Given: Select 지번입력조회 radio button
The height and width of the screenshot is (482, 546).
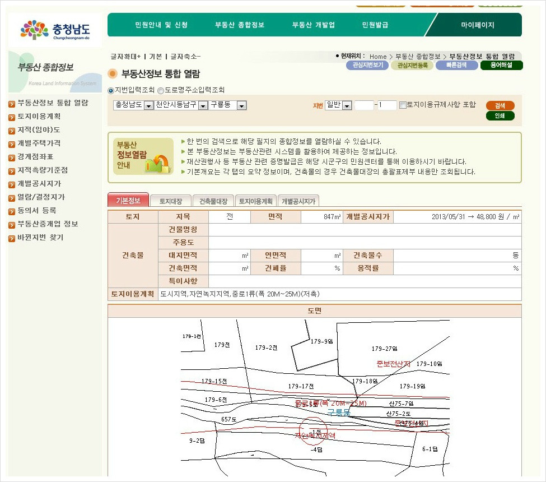Looking at the screenshot, I should point(111,91).
